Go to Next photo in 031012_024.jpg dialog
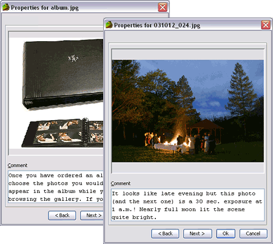The width and height of the screenshot is (273, 244). (x=197, y=234)
